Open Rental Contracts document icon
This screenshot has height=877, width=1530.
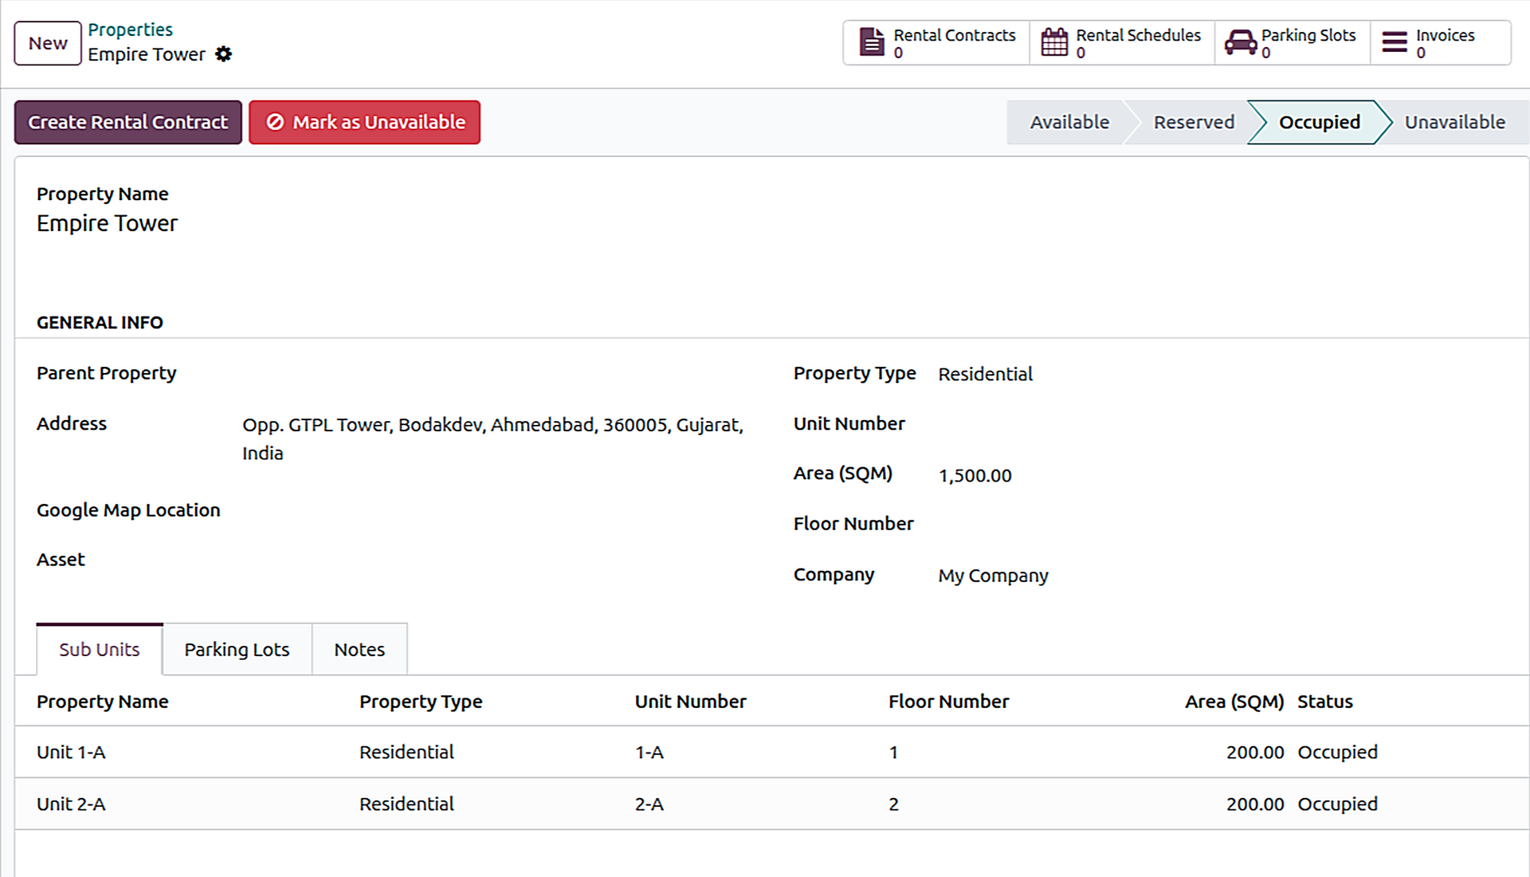point(872,42)
